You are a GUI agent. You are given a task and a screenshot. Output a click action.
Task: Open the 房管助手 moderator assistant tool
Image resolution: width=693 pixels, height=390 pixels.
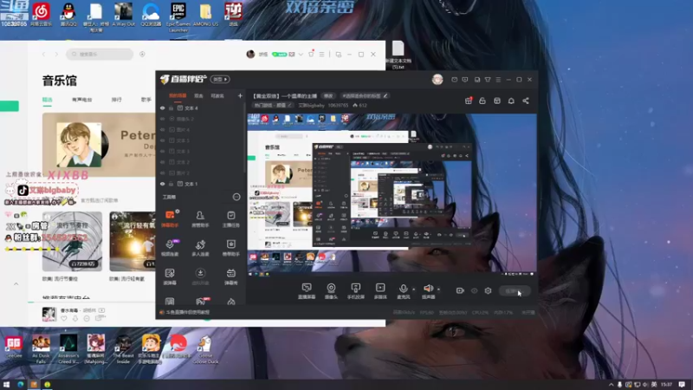200,218
